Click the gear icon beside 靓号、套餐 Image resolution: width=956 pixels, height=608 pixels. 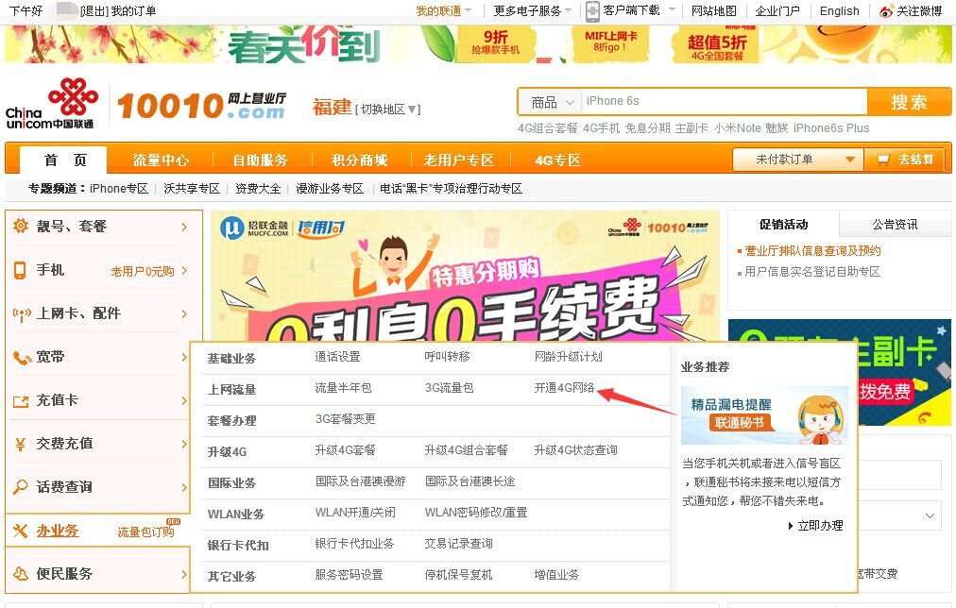tap(21, 227)
